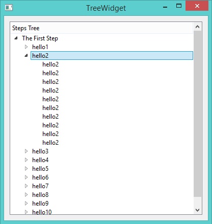Select the hello10 tree item
The width and height of the screenshot is (212, 224).
(42, 212)
